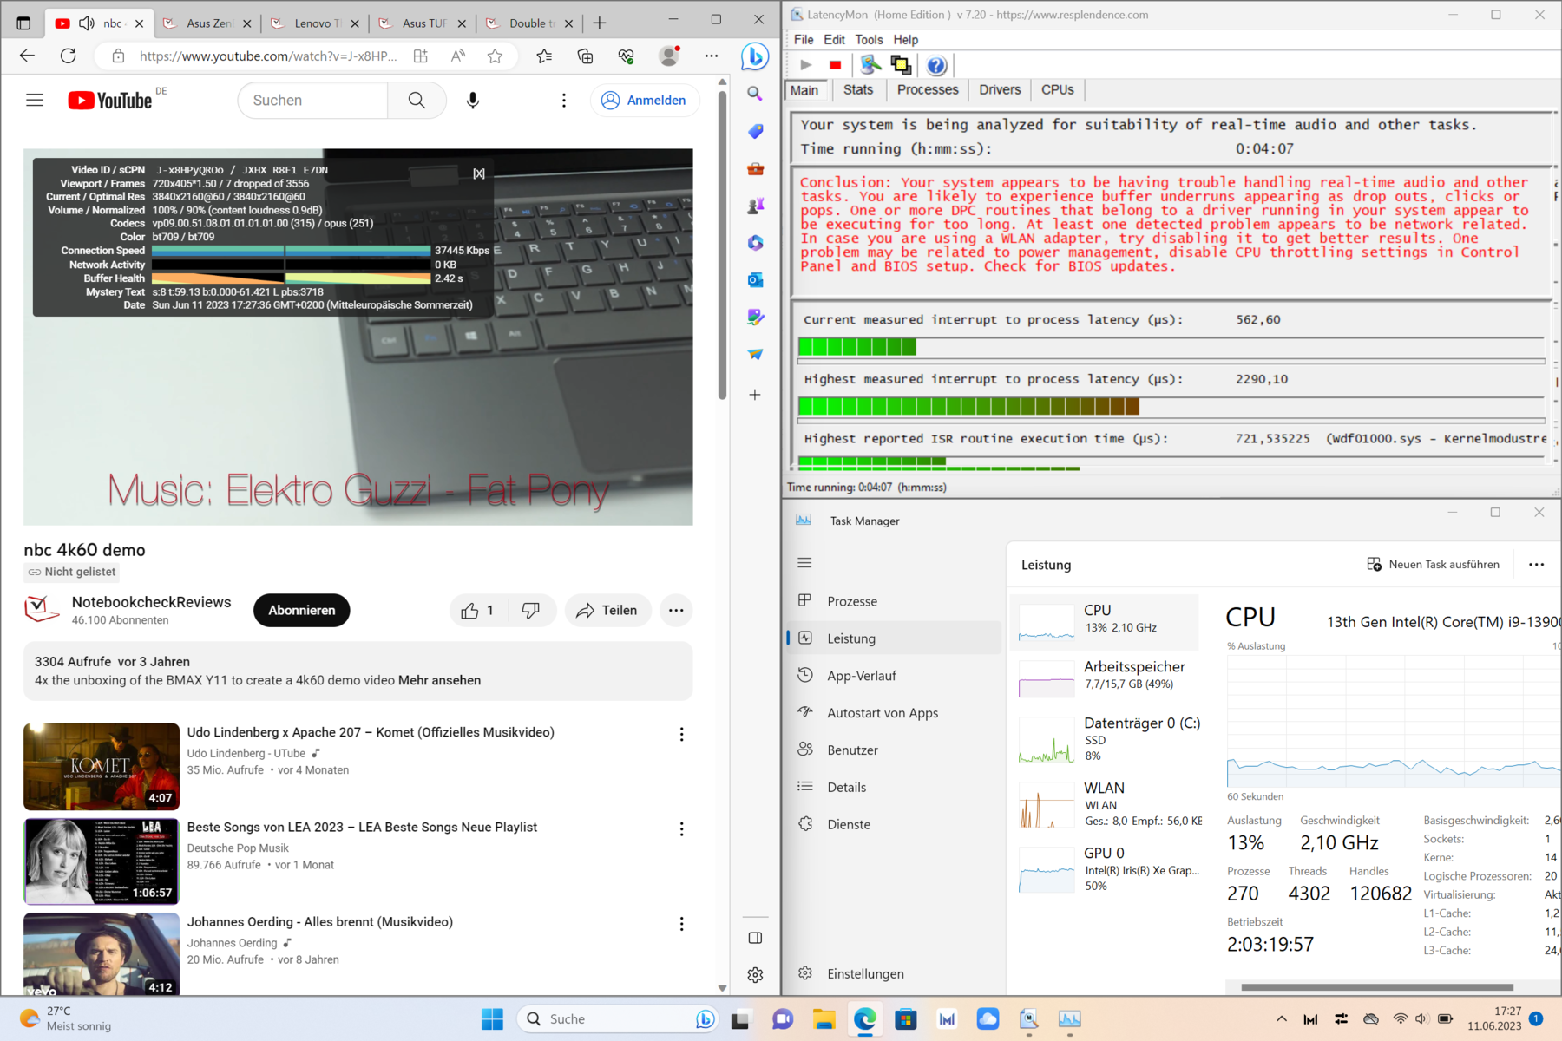Image resolution: width=1562 pixels, height=1041 pixels.
Task: Toggle Task Manager navigation hamburger menu
Action: tap(804, 563)
